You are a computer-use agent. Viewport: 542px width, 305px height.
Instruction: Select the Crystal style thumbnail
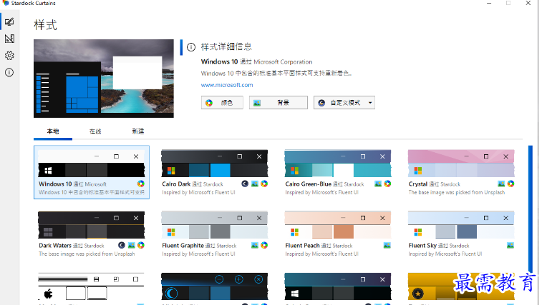pyautogui.click(x=461, y=164)
